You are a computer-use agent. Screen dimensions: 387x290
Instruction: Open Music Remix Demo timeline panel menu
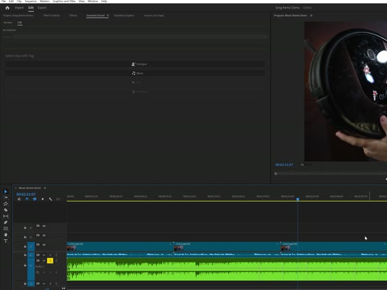coord(45,188)
